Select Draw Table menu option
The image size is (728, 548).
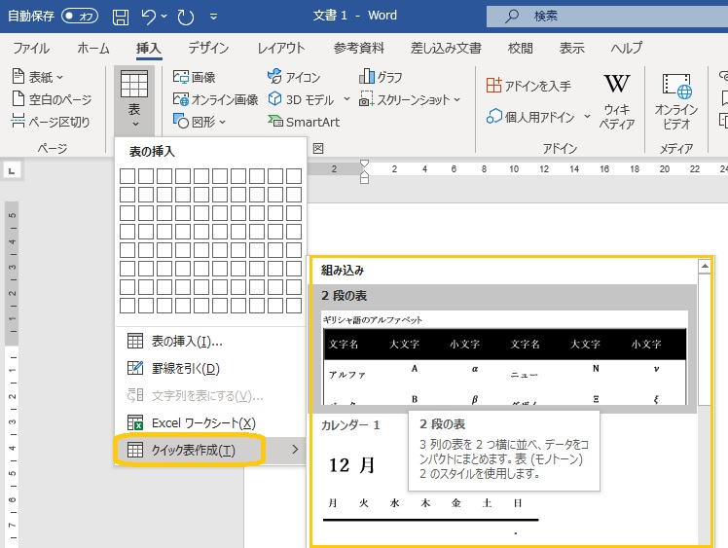tap(185, 368)
